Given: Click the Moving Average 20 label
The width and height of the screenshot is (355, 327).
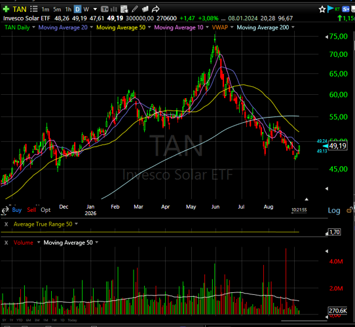Looking at the screenshot, I should [x=63, y=27].
